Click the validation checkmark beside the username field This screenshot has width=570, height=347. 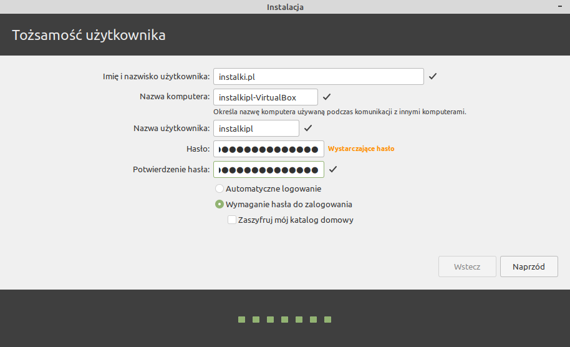pos(308,128)
